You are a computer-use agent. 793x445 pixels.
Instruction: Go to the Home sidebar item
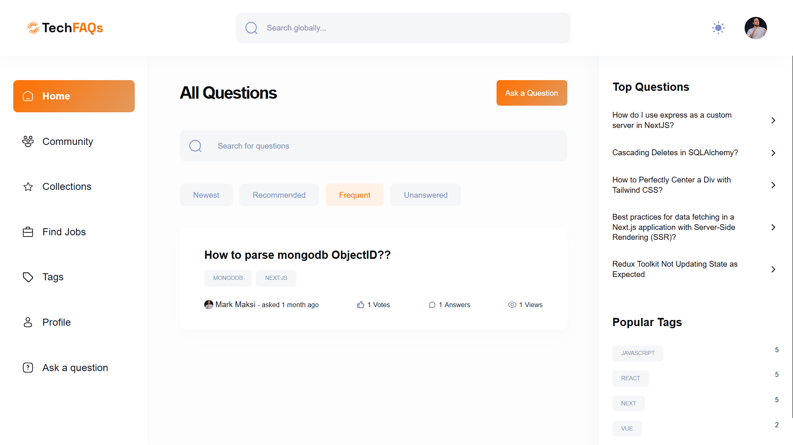74,96
